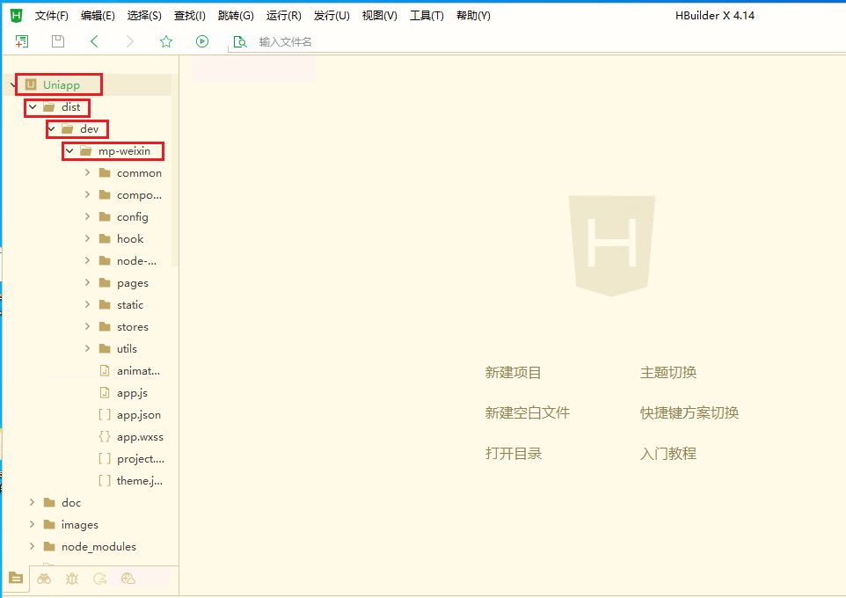Click the app.js file icon

[x=105, y=392]
